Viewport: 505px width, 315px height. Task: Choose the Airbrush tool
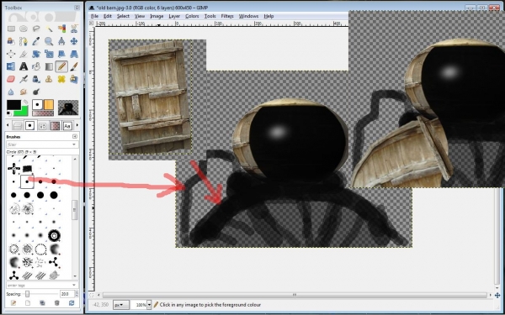(x=24, y=79)
